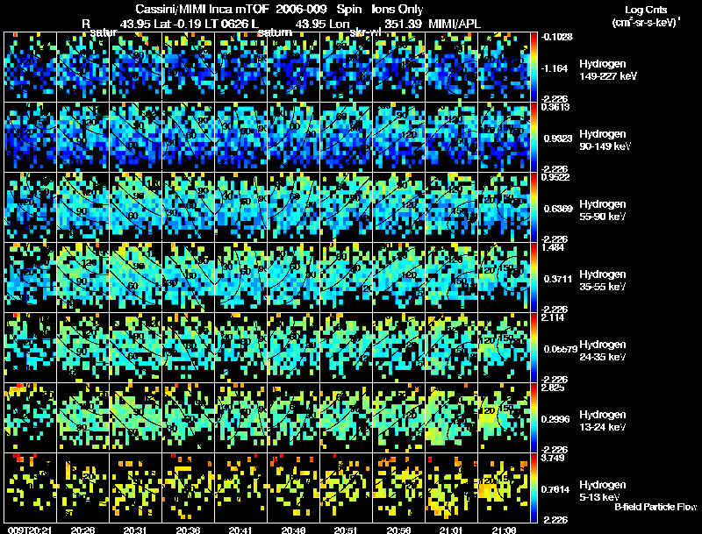Screen dimensions: 702x534
Task: Click the '20:36' time axis label
Action: (188, 530)
